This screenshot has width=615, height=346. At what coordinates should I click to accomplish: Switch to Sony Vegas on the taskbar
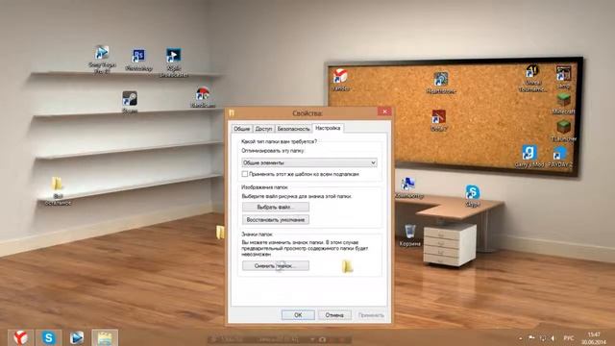(77, 337)
